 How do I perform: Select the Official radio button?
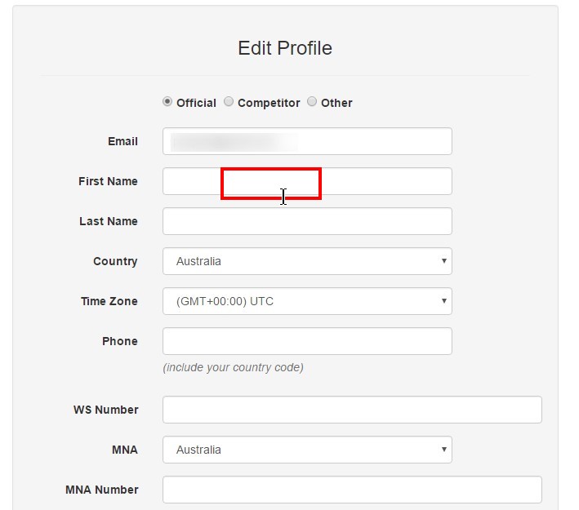pos(167,101)
